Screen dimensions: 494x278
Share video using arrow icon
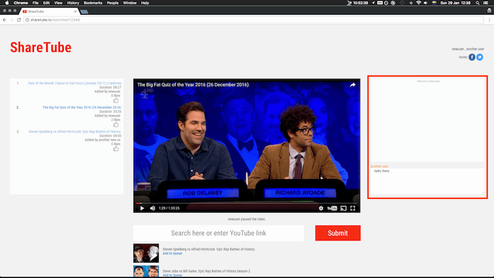(353, 85)
